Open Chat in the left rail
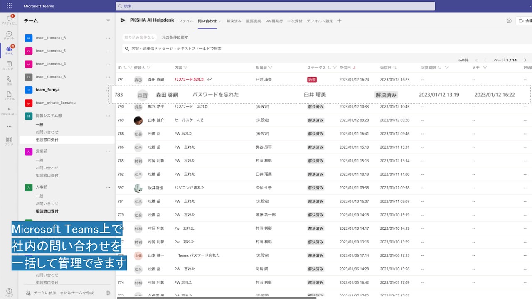Viewport: 532px width, 299px height. 9,34
